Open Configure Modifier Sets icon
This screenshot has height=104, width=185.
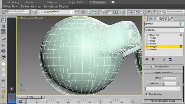tap(170, 59)
